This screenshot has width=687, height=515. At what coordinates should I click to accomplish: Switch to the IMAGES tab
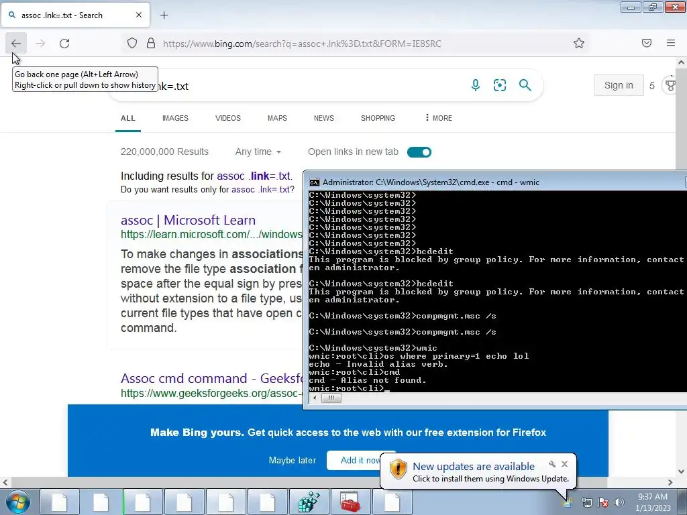pos(175,118)
